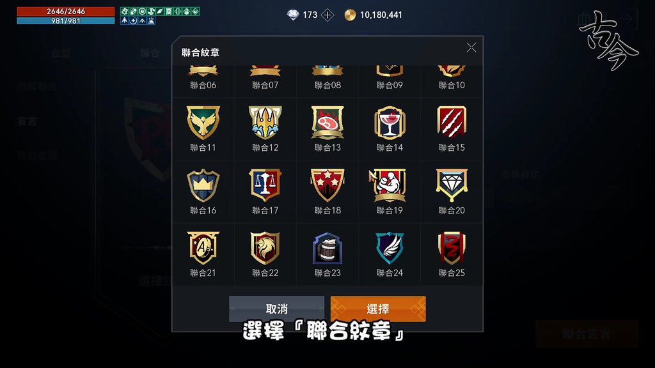
Task: Select the eagle emblem 聯合11
Action: 203,123
